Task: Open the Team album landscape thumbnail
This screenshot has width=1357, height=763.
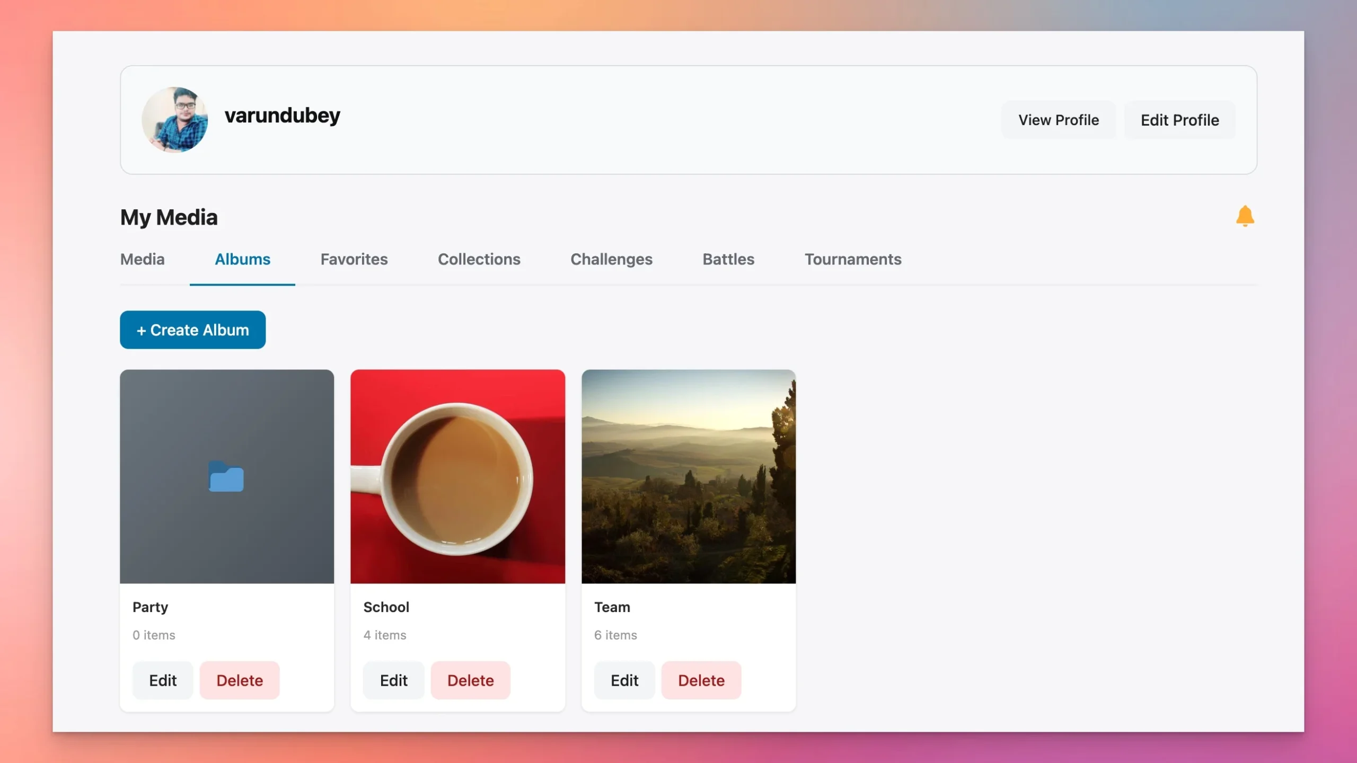Action: pos(688,476)
